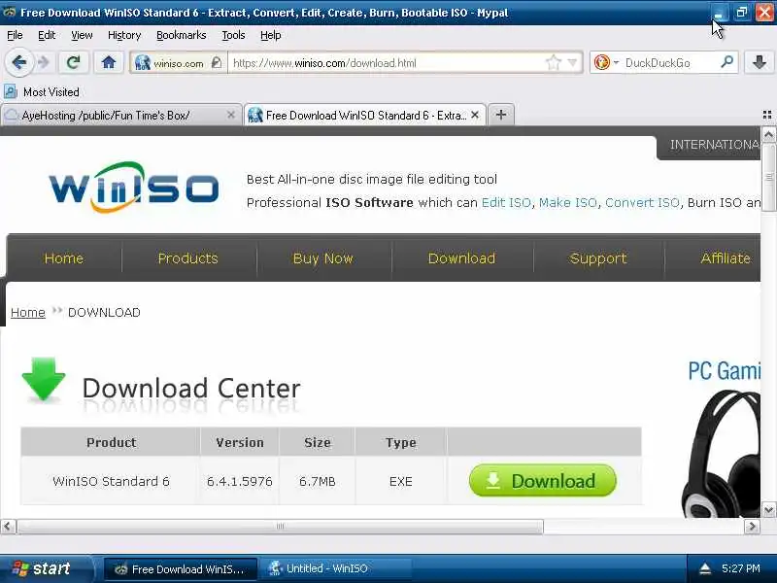The height and width of the screenshot is (583, 777).
Task: Click the horizontal scrollbar left arrow
Action: pyautogui.click(x=8, y=526)
